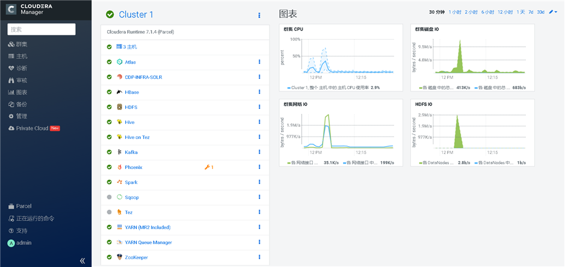Set chart time range to 1 天
Image resolution: width=565 pixels, height=267 pixels.
(x=520, y=12)
